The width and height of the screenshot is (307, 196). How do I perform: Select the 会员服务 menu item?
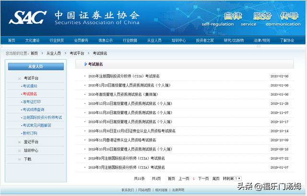click(81, 40)
